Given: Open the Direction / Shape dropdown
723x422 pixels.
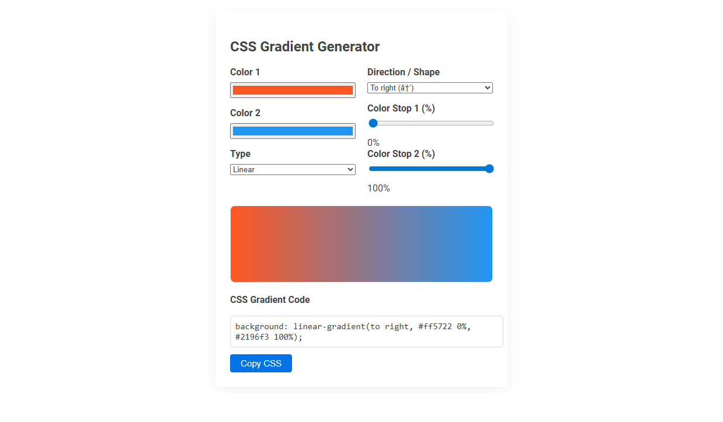Looking at the screenshot, I should 430,87.
